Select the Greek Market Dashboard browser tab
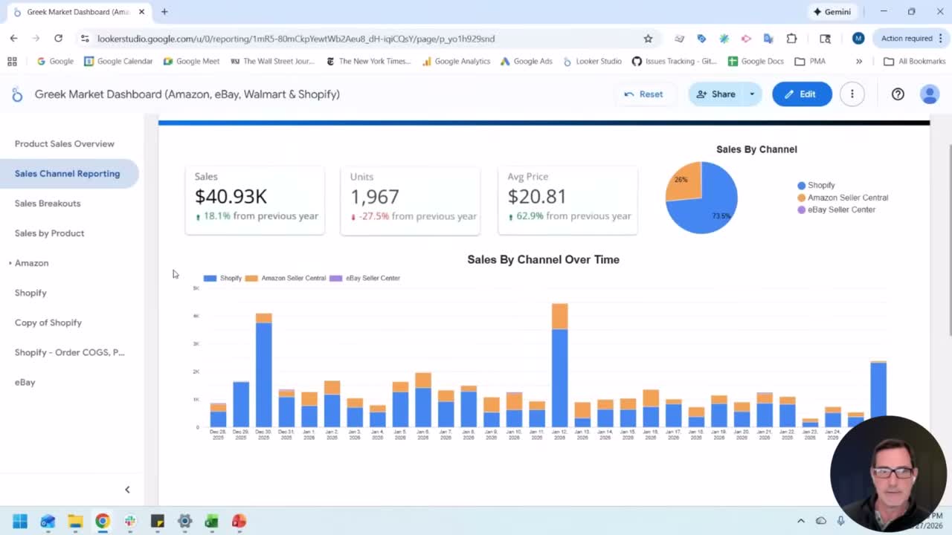This screenshot has height=535, width=952. (74, 11)
